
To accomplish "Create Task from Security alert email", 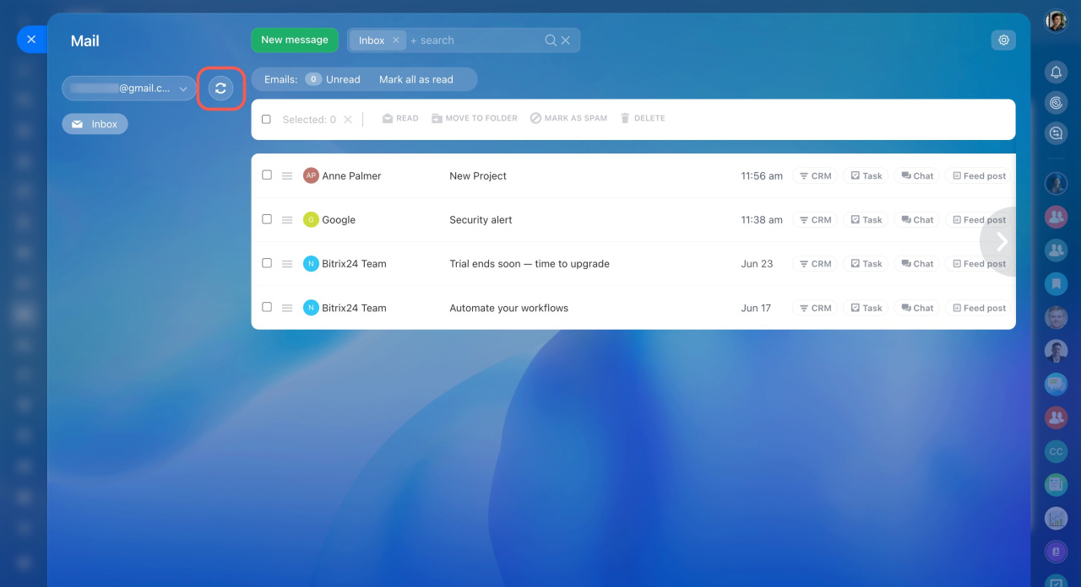I will (866, 220).
